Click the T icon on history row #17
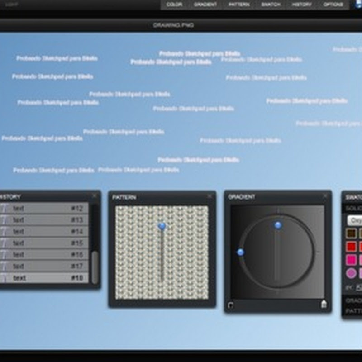The height and width of the screenshot is (362, 362). pos(4,266)
